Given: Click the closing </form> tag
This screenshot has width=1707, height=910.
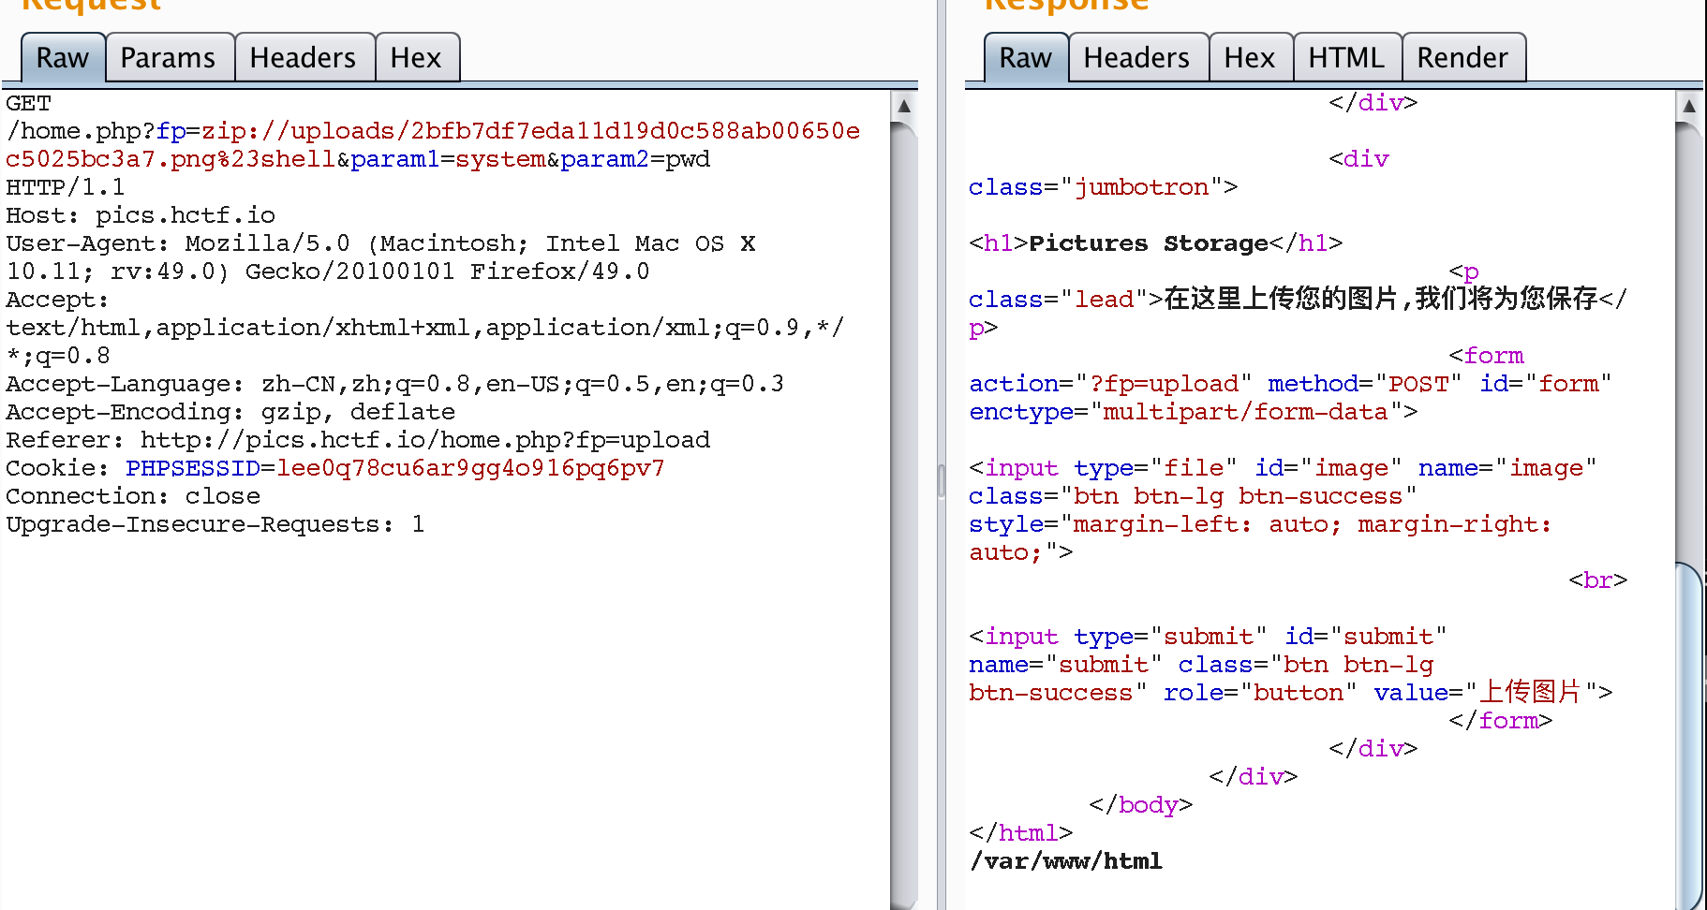Looking at the screenshot, I should tap(1501, 721).
